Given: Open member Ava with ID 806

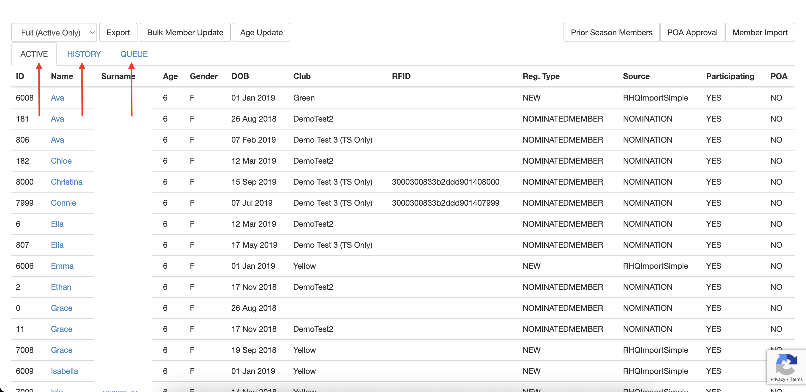Looking at the screenshot, I should click(x=57, y=140).
